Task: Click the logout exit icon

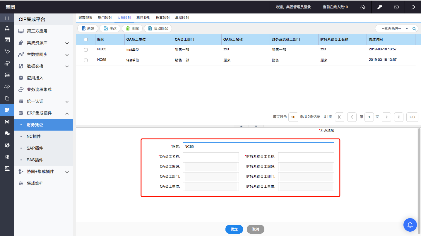Action: point(413,7)
